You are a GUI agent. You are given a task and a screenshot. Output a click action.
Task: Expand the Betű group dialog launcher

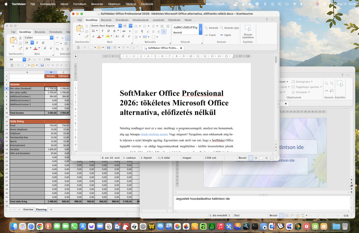132,43
